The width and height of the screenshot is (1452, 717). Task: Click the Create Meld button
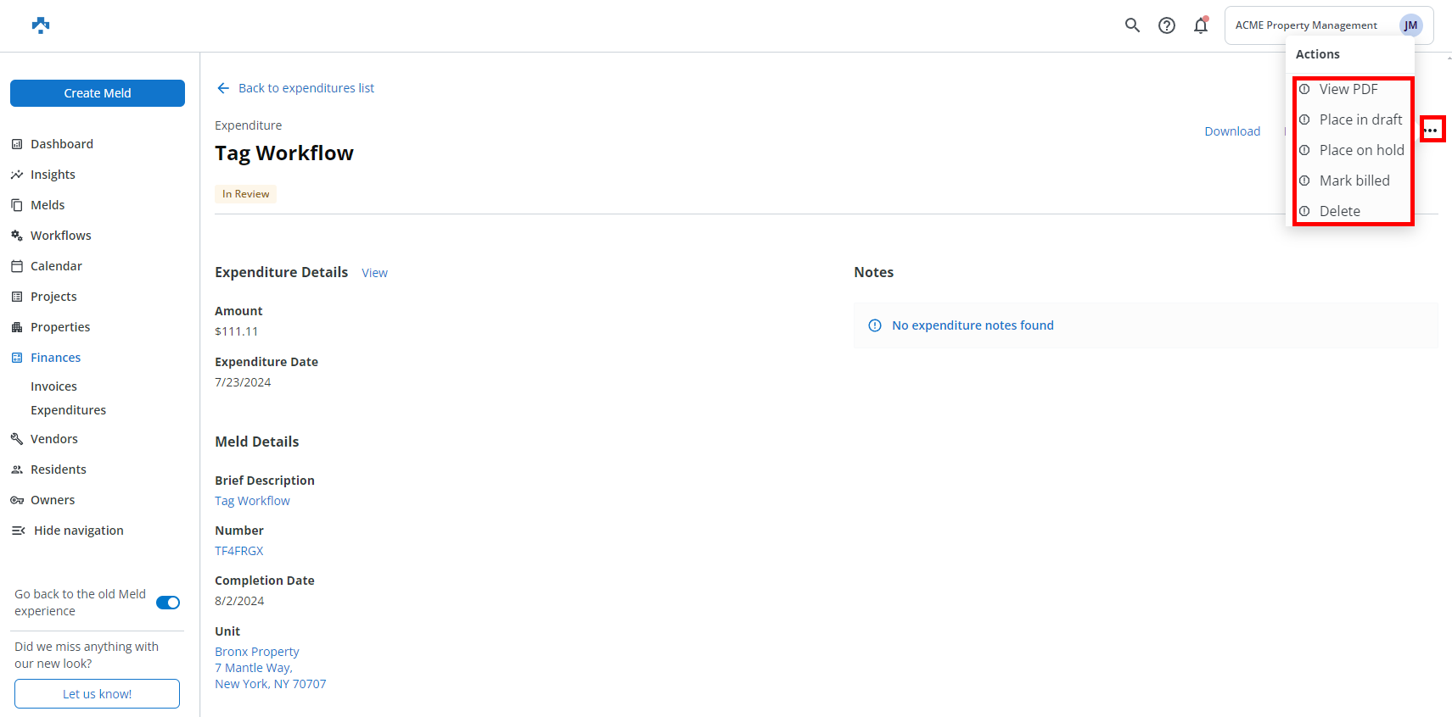(98, 93)
